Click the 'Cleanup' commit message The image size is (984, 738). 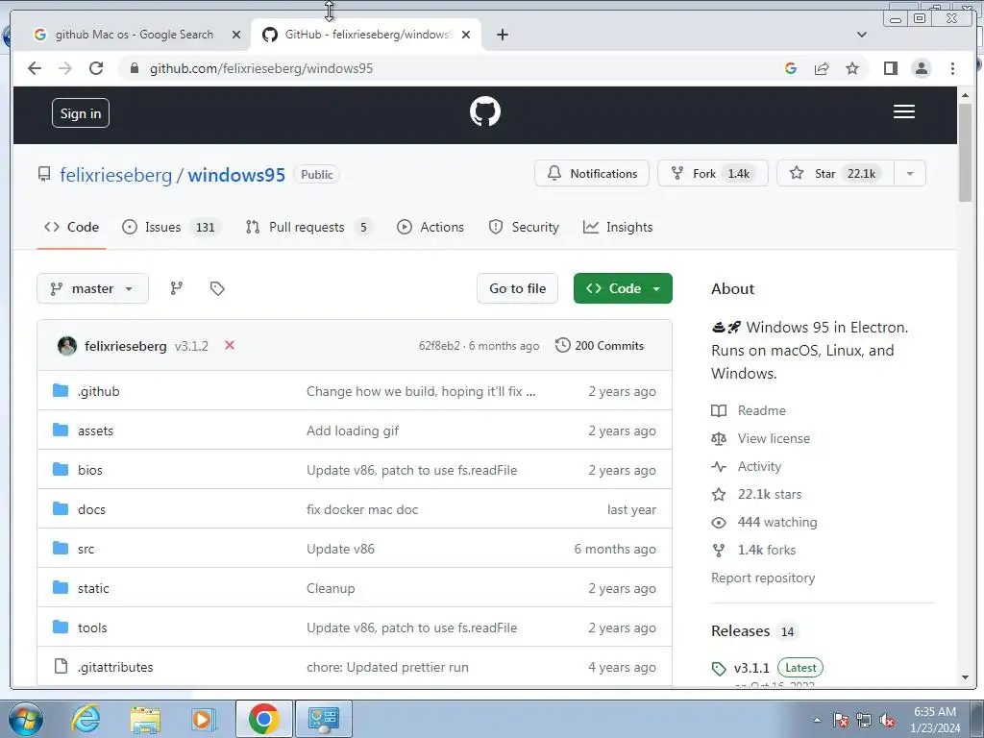pos(331,589)
